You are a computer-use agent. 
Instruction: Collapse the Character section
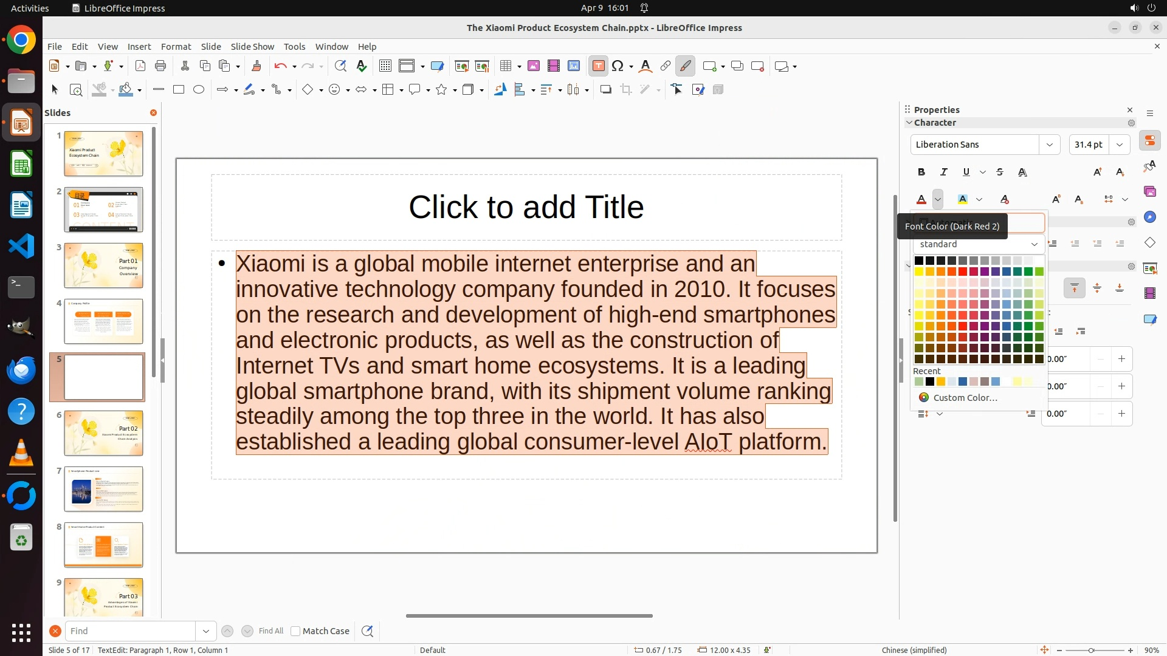(x=909, y=123)
